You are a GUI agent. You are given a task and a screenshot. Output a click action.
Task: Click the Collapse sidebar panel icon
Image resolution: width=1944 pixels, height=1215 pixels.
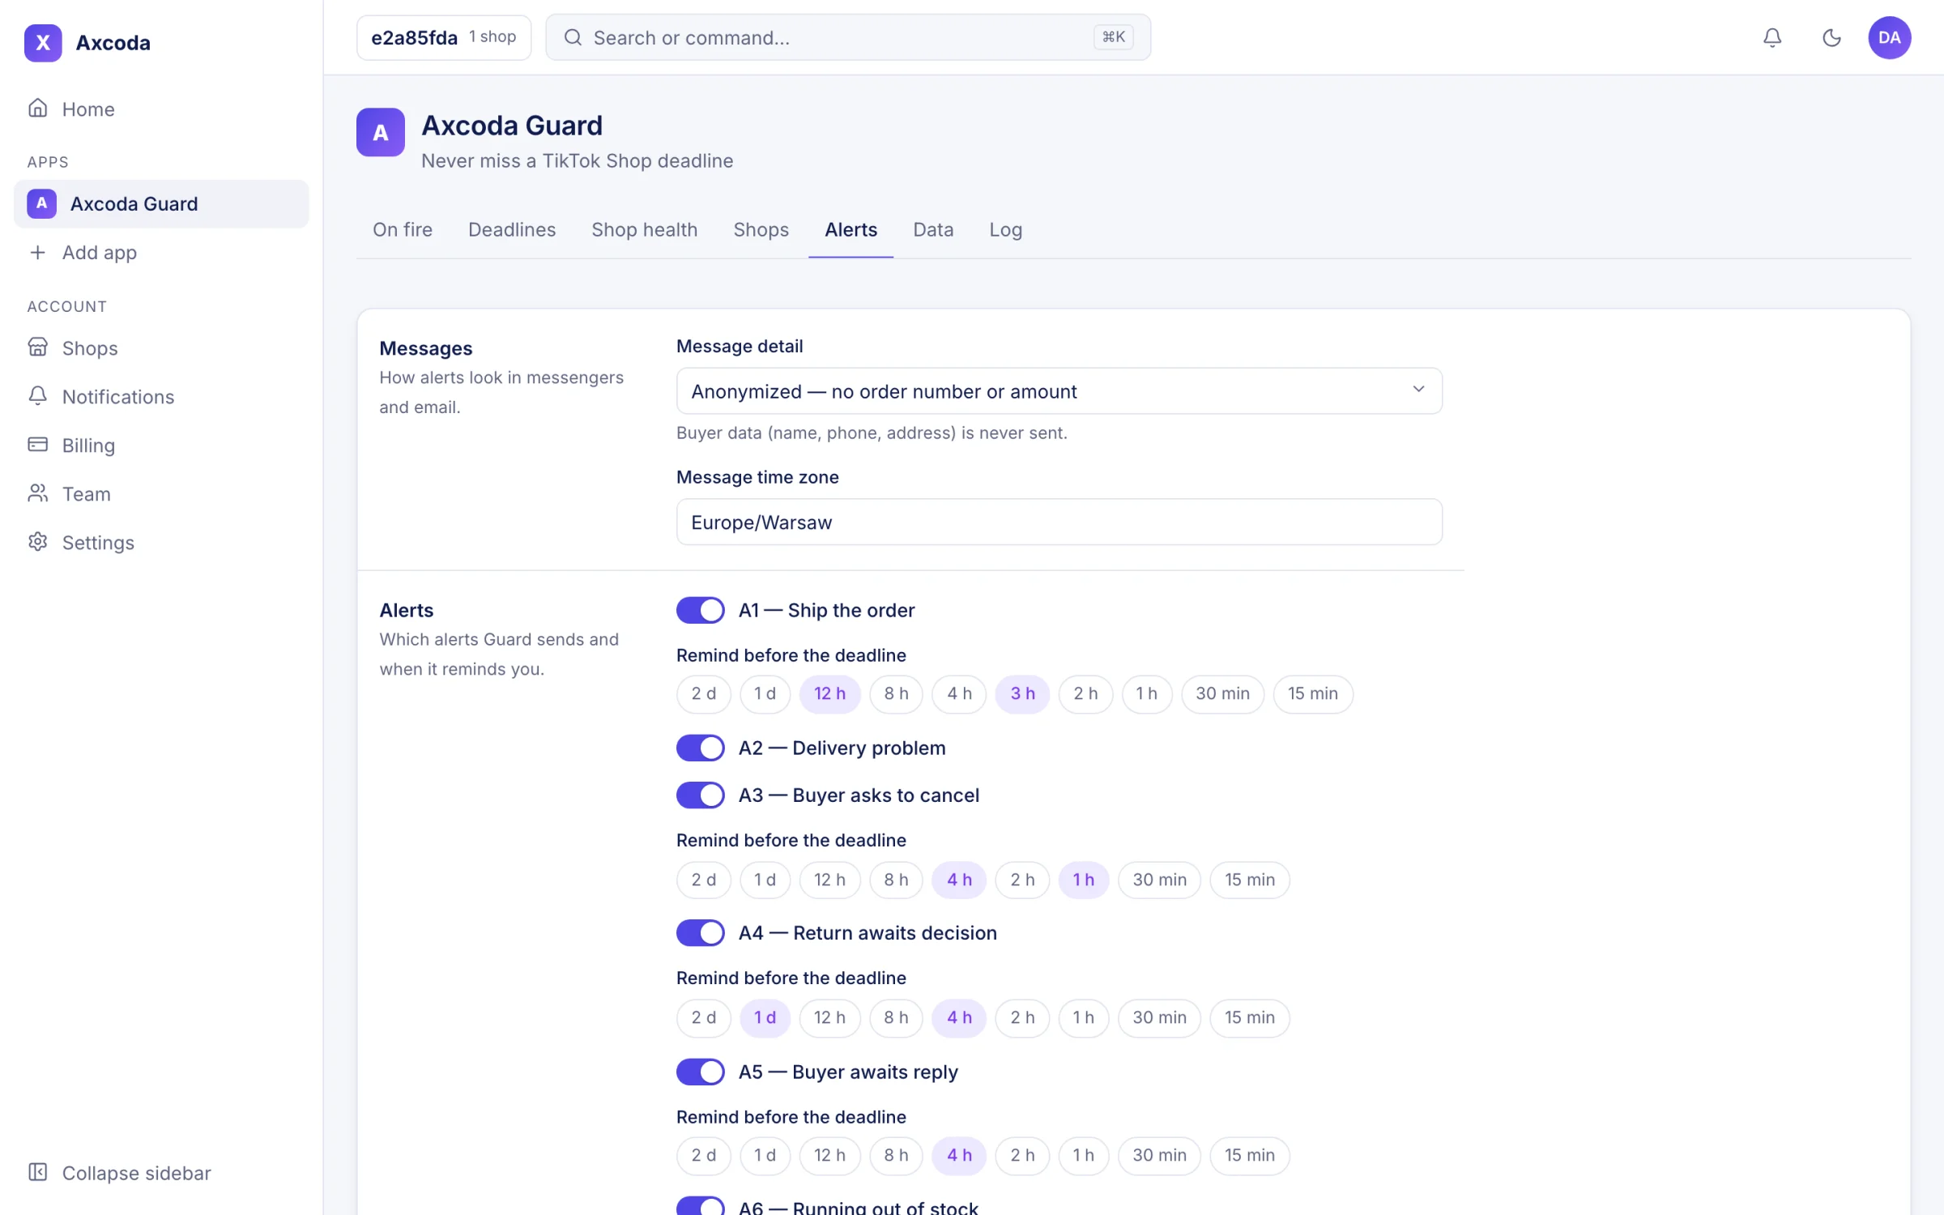coord(37,1172)
